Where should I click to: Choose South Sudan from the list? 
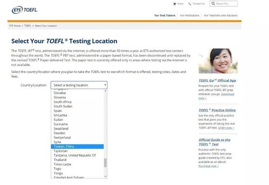[x=77, y=106]
